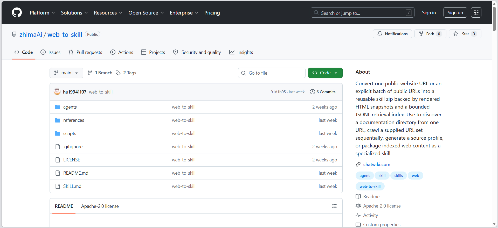
Task: Click the magnifier icon in the search bar
Action: [x=316, y=12]
